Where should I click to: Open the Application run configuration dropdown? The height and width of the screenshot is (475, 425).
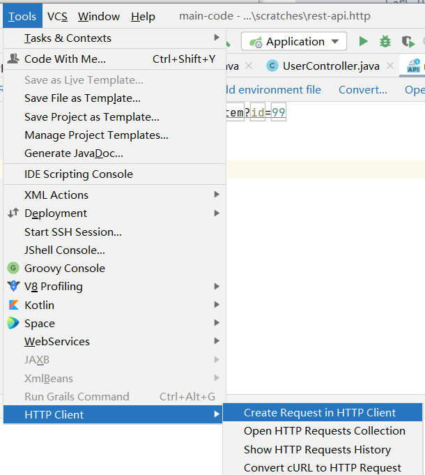[x=294, y=41]
